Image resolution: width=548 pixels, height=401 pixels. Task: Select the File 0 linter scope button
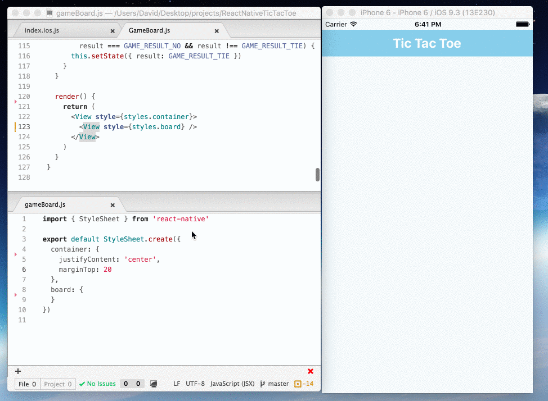pyautogui.click(x=27, y=384)
